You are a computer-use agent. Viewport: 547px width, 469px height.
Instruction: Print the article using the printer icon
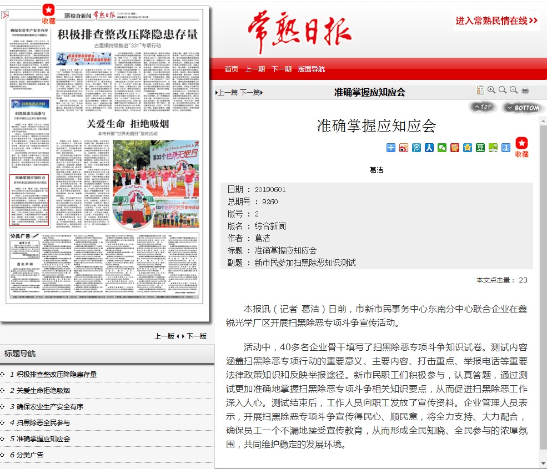click(x=525, y=90)
